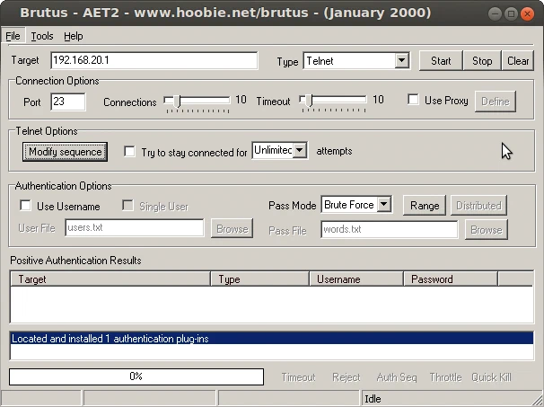Viewport: 544px width, 407px height.
Task: Click the User File field users.txt
Action: click(135, 228)
